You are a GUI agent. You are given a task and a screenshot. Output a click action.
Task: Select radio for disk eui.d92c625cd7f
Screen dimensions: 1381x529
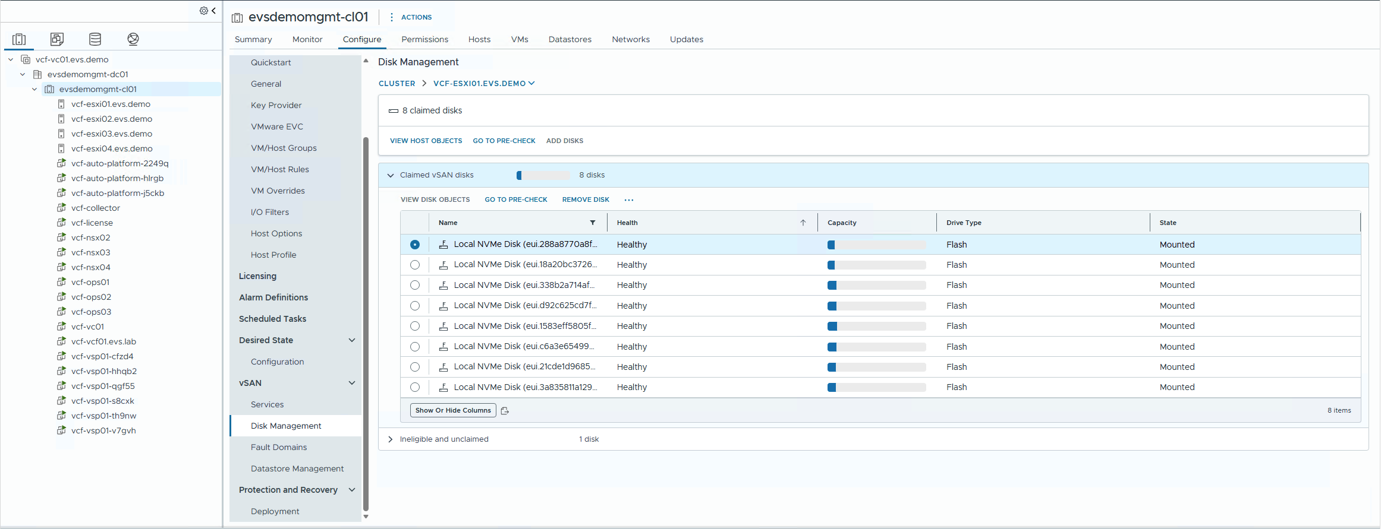(x=415, y=306)
